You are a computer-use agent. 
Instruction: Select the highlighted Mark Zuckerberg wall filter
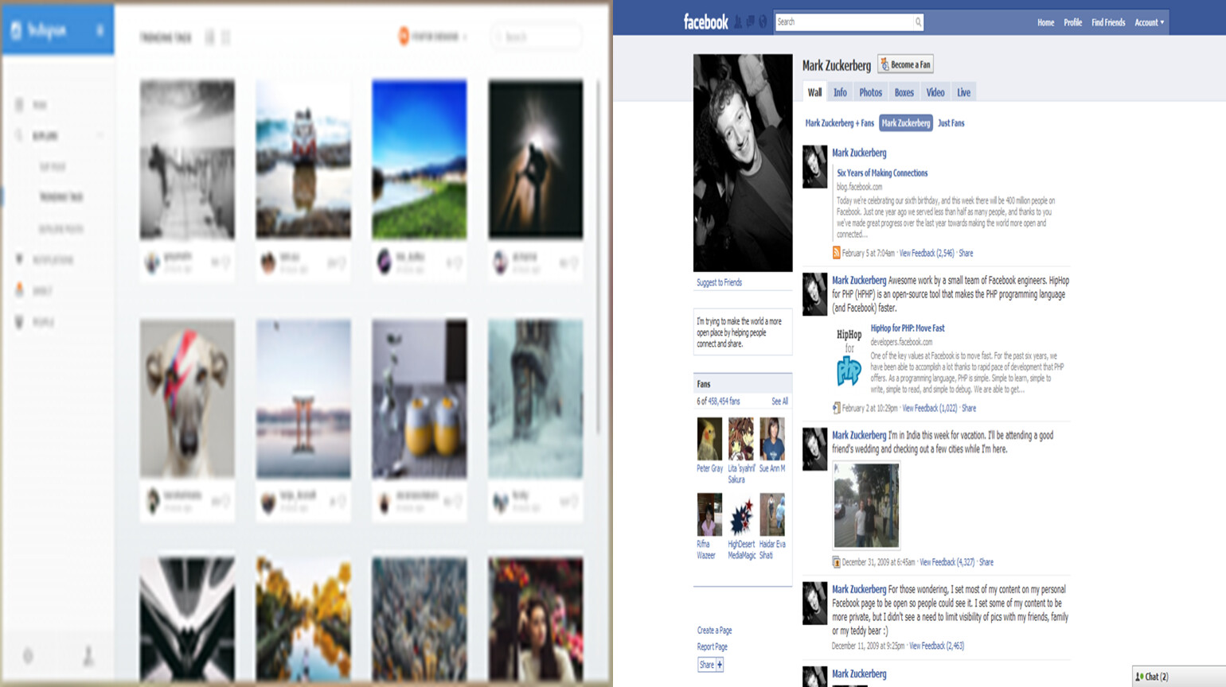tap(906, 123)
